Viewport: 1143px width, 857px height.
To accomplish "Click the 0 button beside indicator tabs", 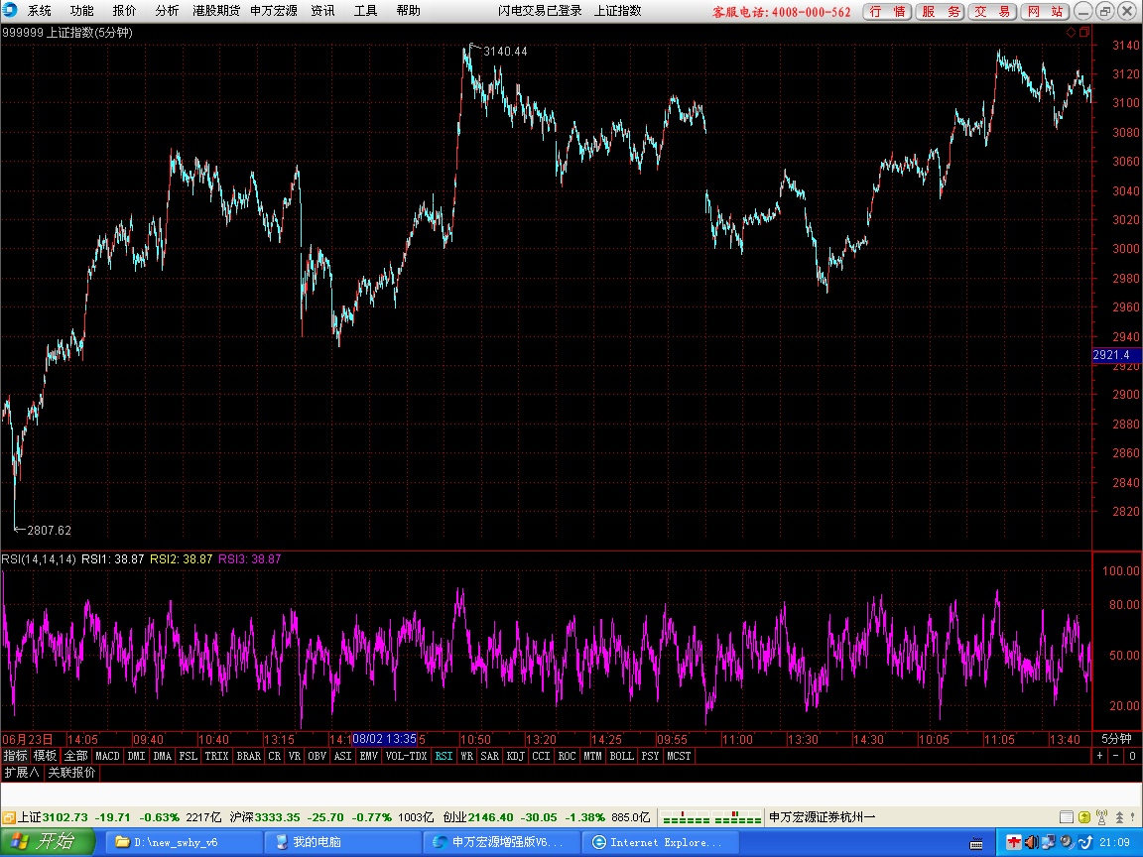I will tap(1132, 756).
